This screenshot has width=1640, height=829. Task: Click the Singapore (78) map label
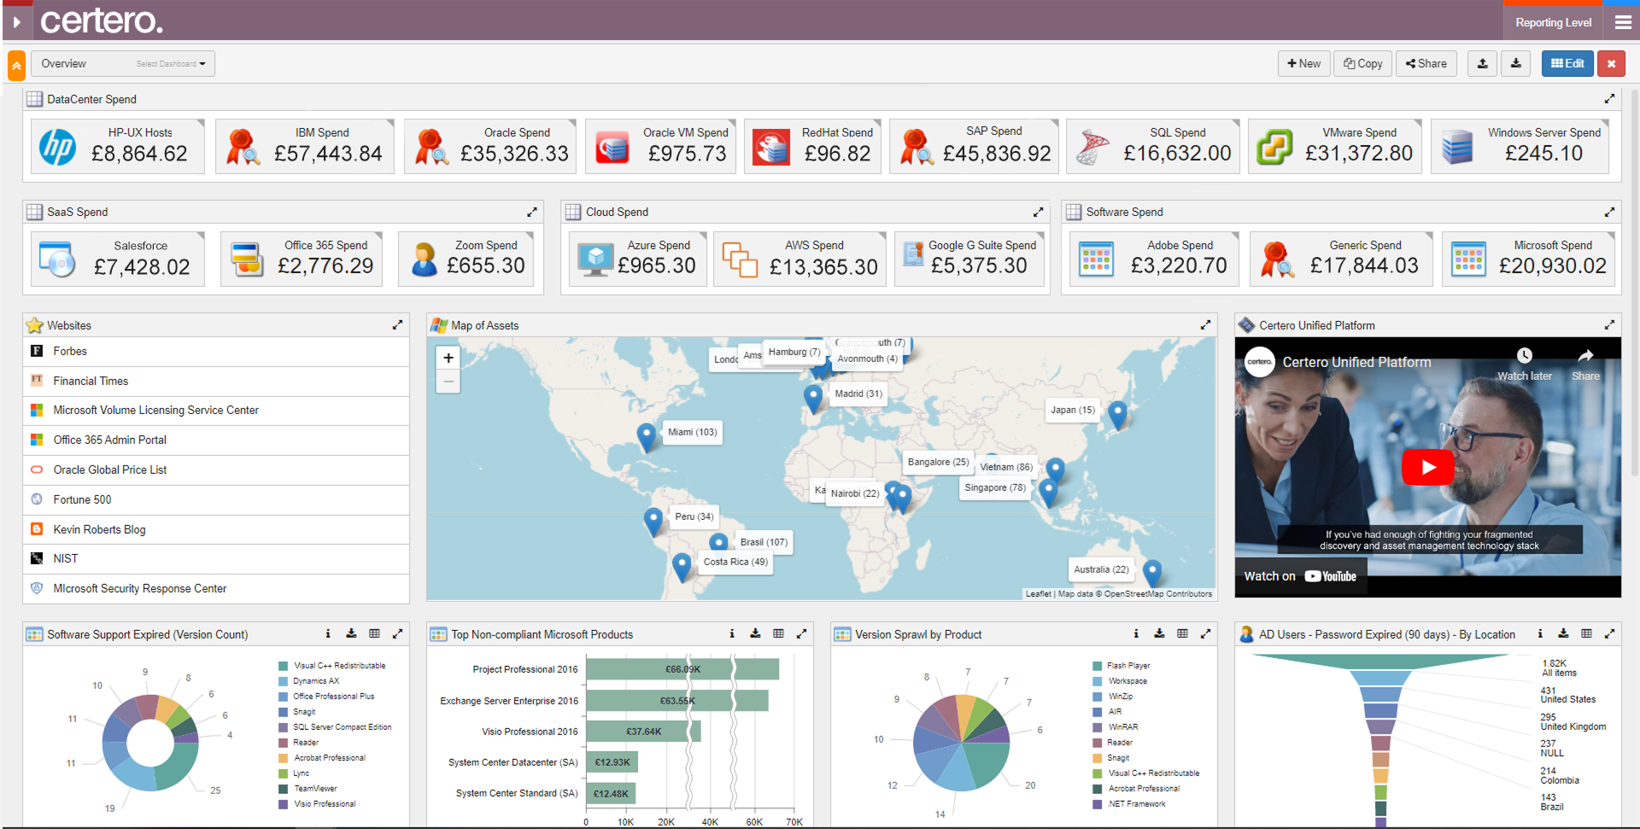995,487
